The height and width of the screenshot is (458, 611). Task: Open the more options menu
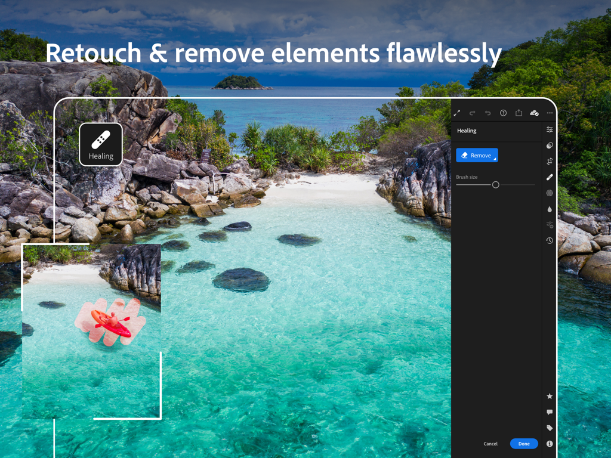(550, 112)
